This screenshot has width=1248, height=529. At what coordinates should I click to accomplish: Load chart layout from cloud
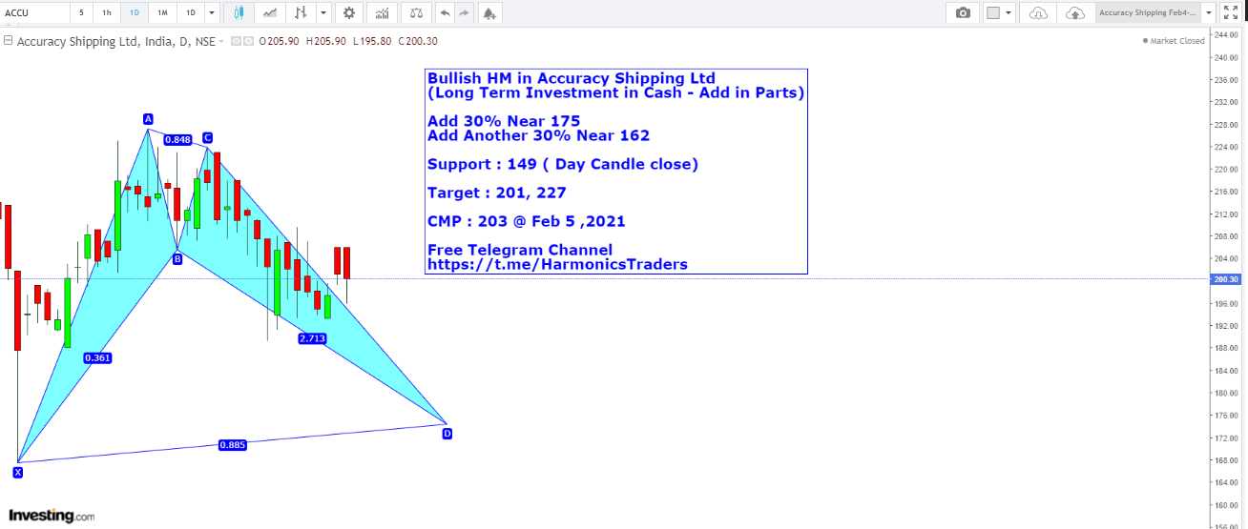(x=1039, y=12)
